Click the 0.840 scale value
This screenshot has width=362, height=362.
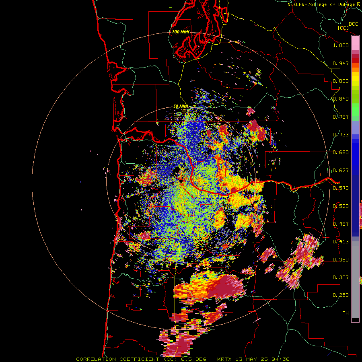point(341,99)
